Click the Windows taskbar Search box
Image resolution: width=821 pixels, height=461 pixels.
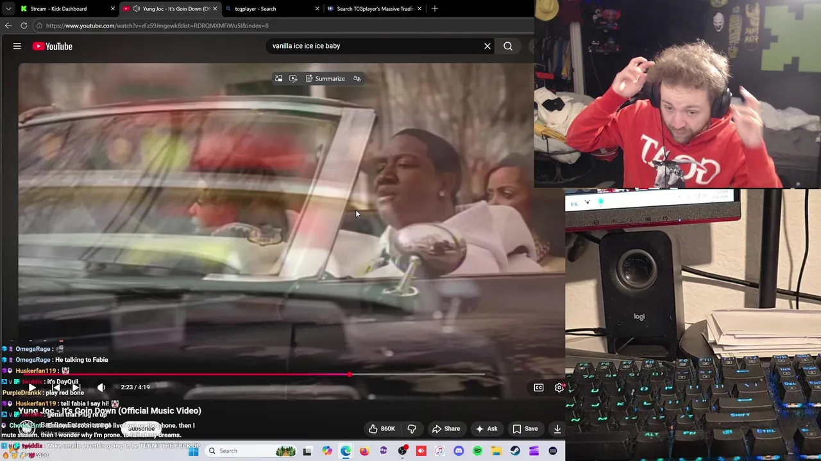[x=251, y=451]
